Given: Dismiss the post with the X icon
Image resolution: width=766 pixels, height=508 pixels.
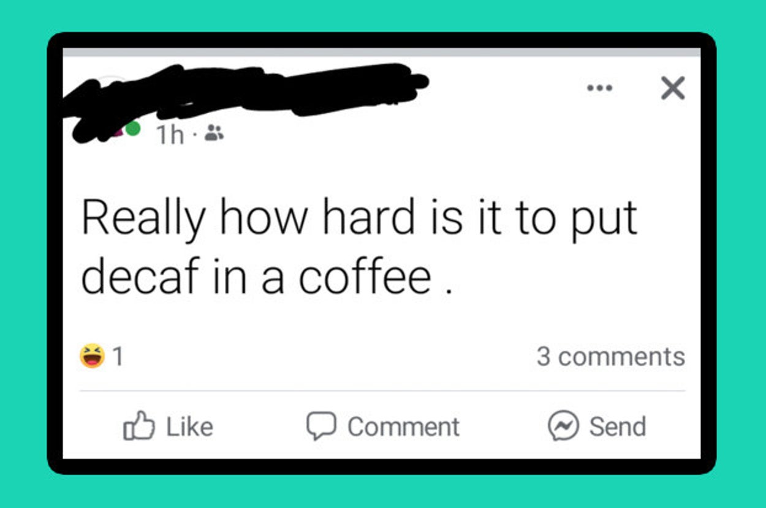Looking at the screenshot, I should tap(672, 89).
